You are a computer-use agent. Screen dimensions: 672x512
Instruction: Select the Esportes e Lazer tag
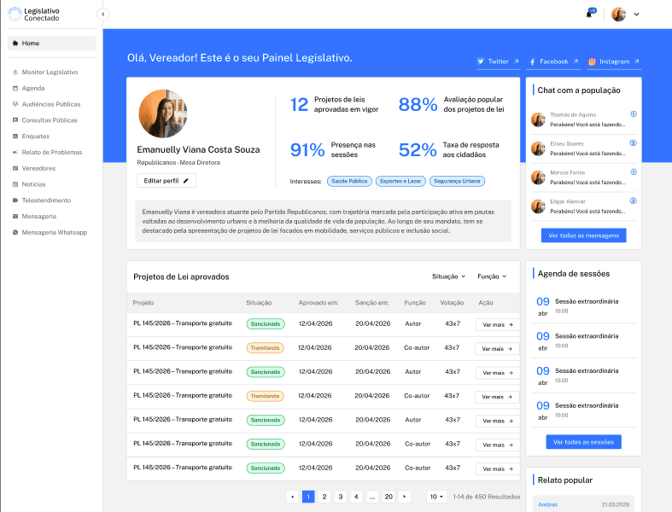pyautogui.click(x=400, y=181)
